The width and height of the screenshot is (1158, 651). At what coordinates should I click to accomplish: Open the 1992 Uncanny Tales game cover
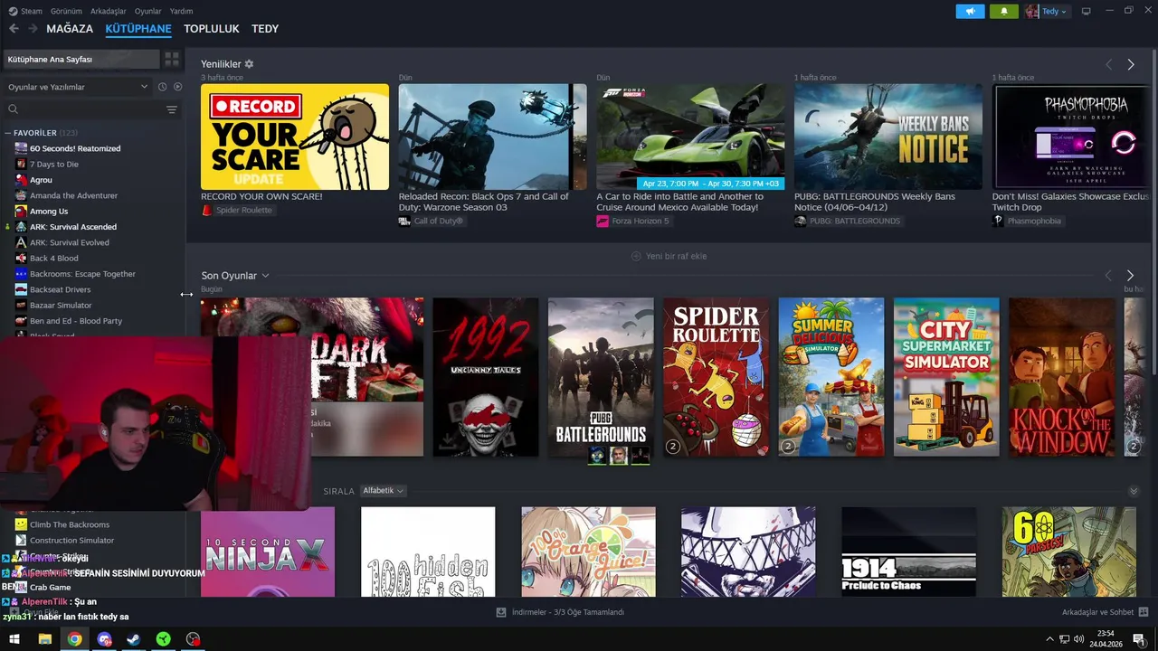[485, 377]
